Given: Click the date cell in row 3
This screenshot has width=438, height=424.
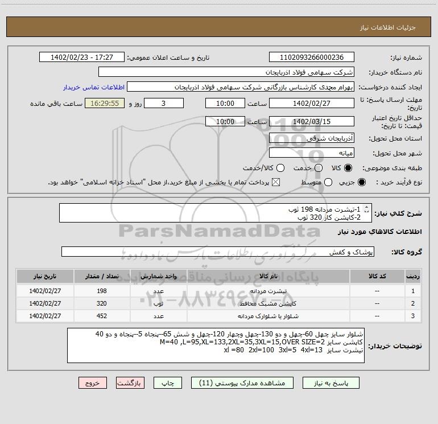Looking at the screenshot, I should coord(45,316).
